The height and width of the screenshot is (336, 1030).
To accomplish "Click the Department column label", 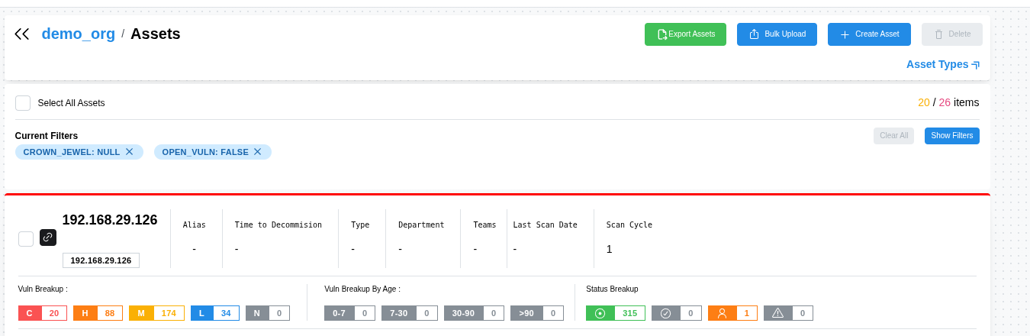I will (x=421, y=225).
